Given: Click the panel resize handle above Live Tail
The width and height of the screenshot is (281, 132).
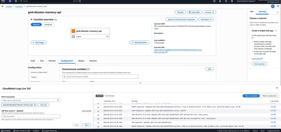Looking at the screenshot, I should coord(140,83).
